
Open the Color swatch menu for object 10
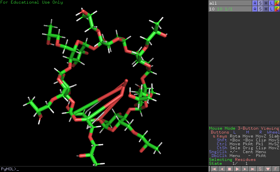tap(277, 9)
